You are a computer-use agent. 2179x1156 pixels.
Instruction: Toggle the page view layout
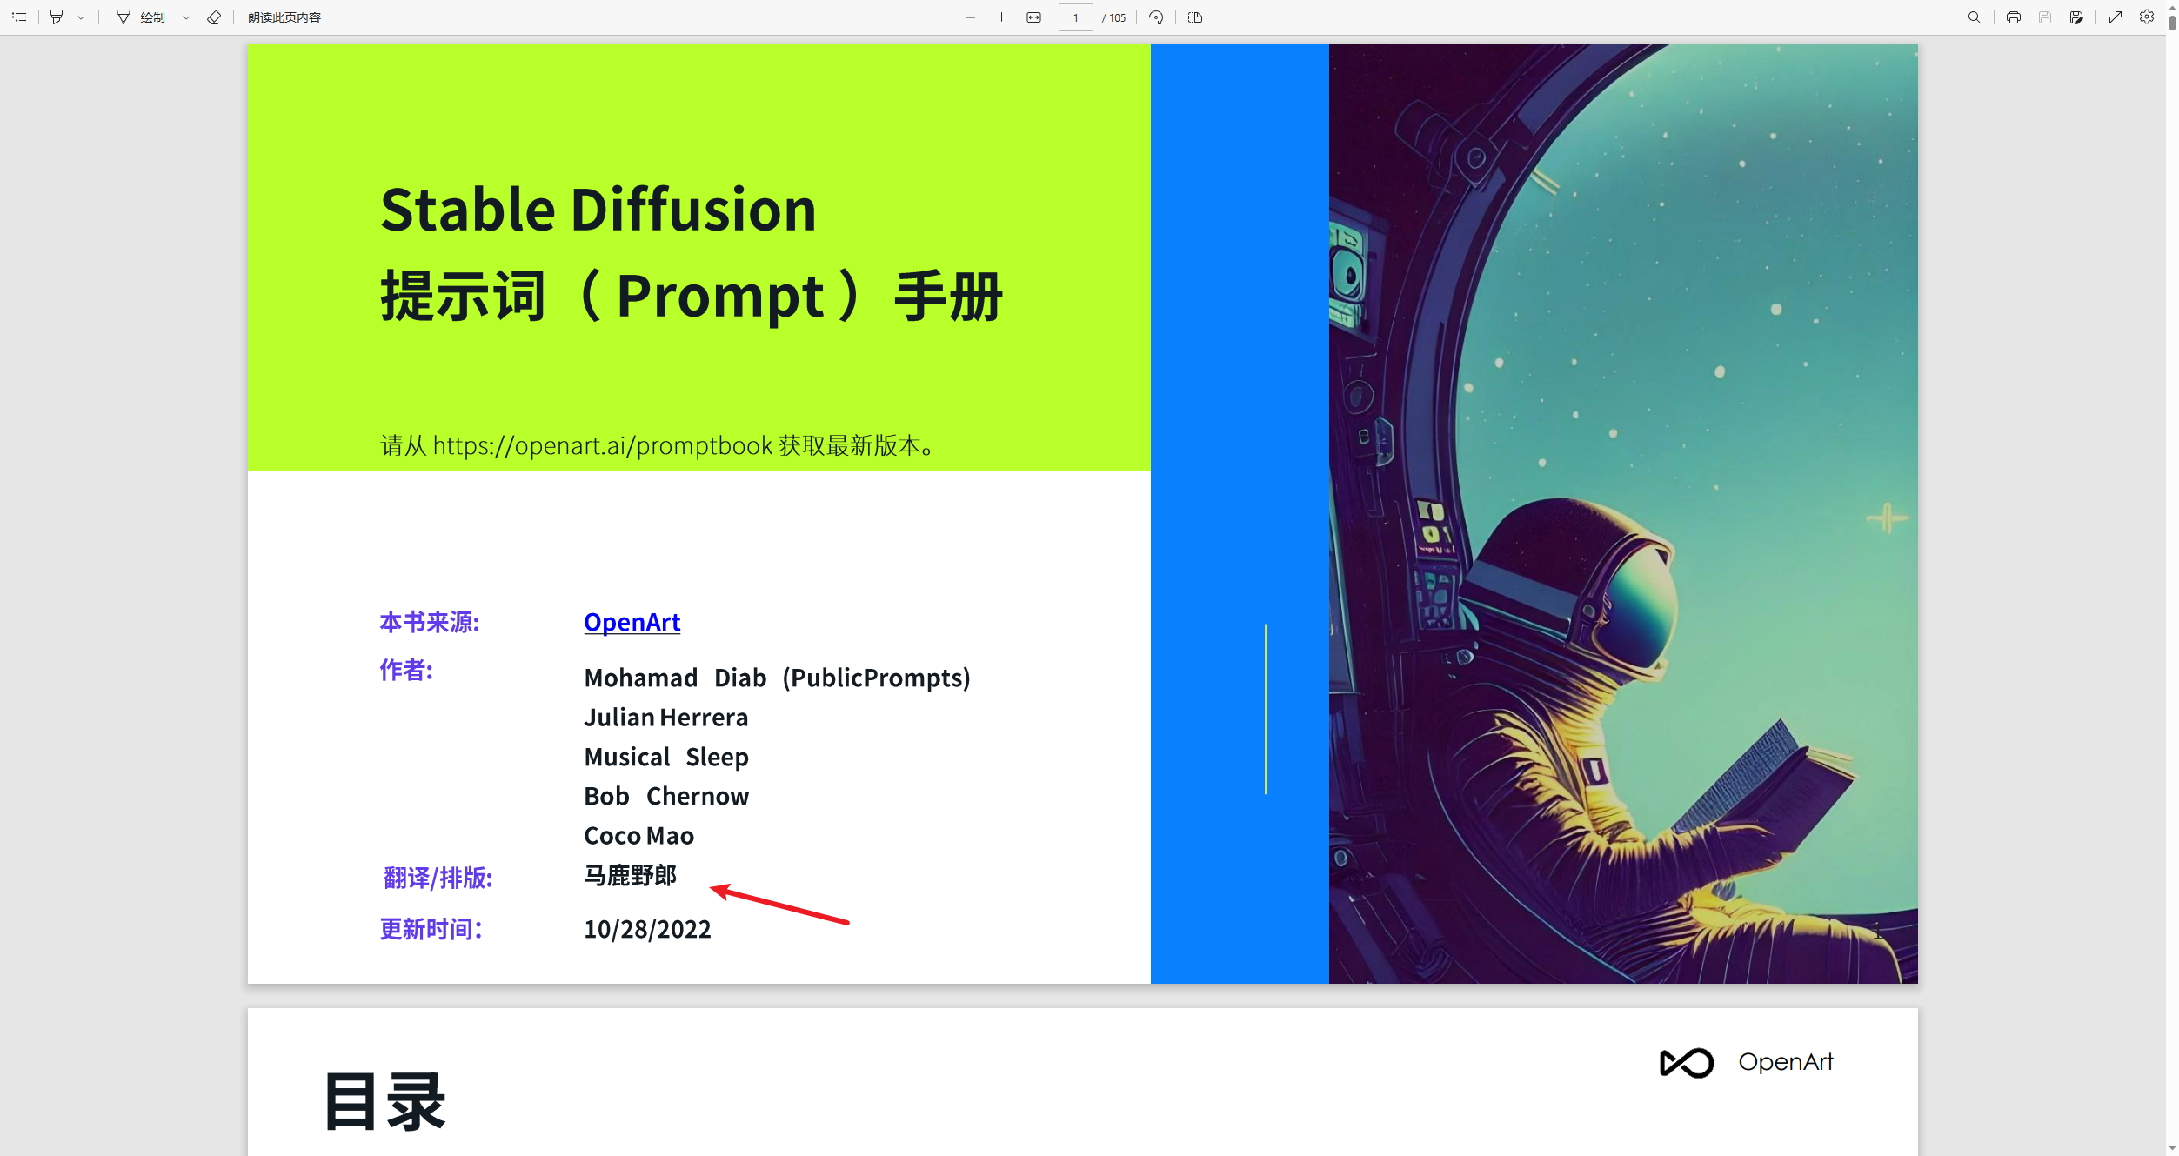coord(1195,17)
